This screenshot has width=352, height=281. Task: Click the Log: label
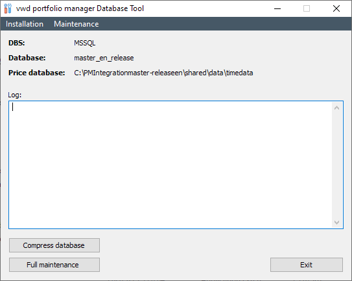(15, 95)
